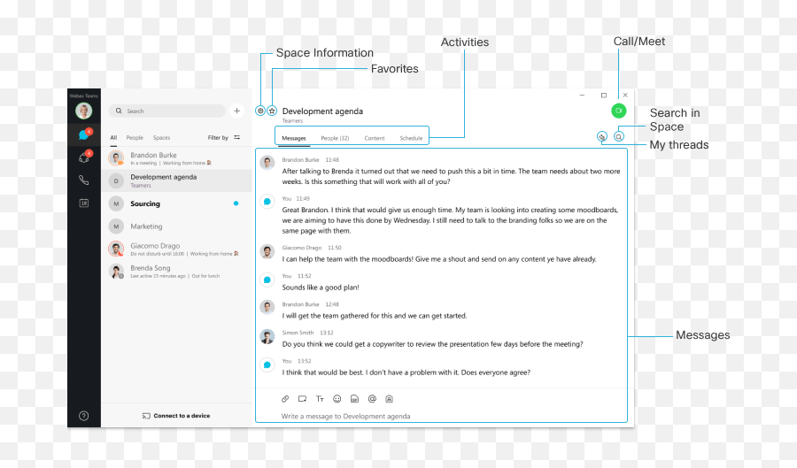Select the Spaces tab in spaces list
Screen dimensions: 797x468
pos(162,137)
